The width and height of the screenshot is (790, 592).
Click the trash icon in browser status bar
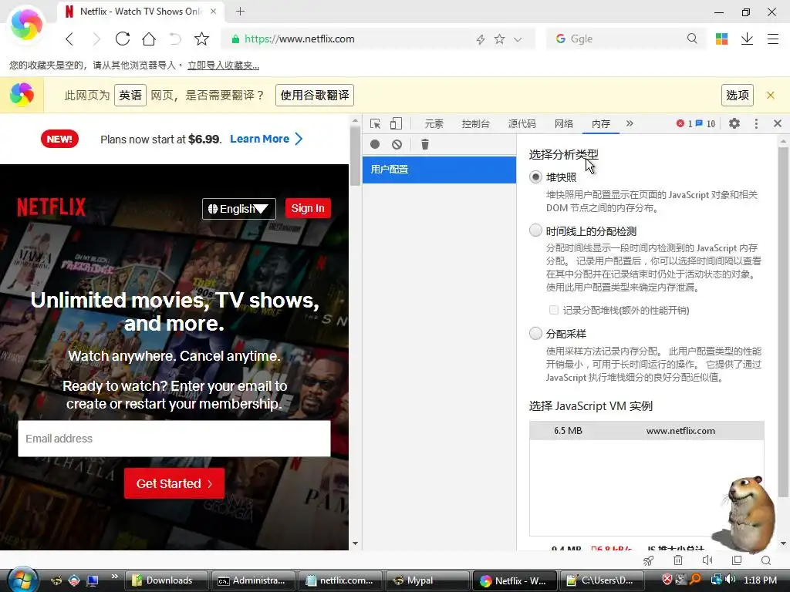coord(678,560)
